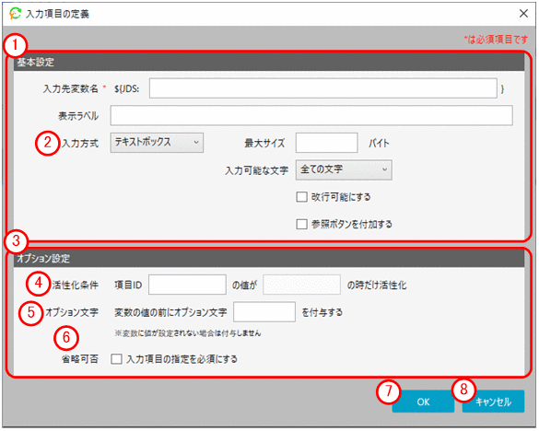Enable the 改行可能にする checkbox
This screenshot has height=431, width=539.
[x=302, y=197]
